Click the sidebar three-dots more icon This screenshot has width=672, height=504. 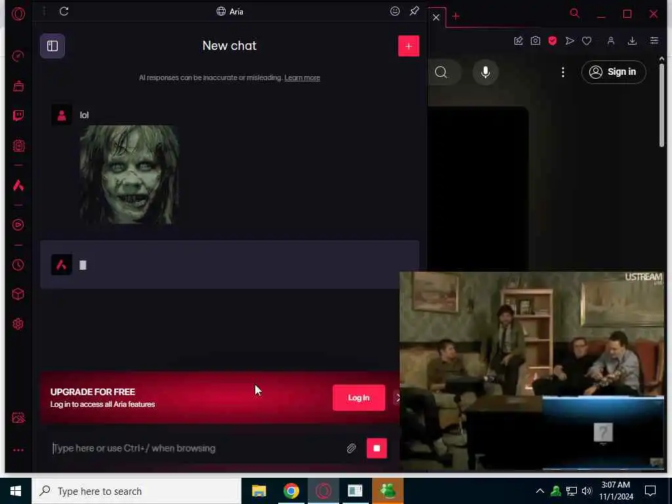coord(18,450)
